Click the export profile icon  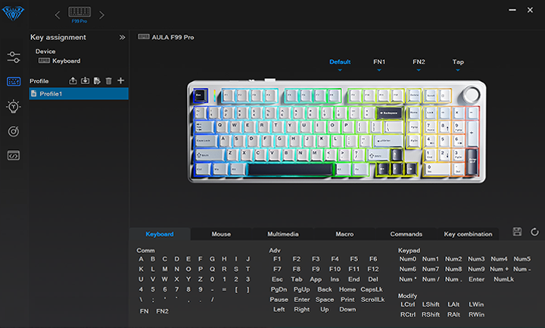pyautogui.click(x=73, y=81)
